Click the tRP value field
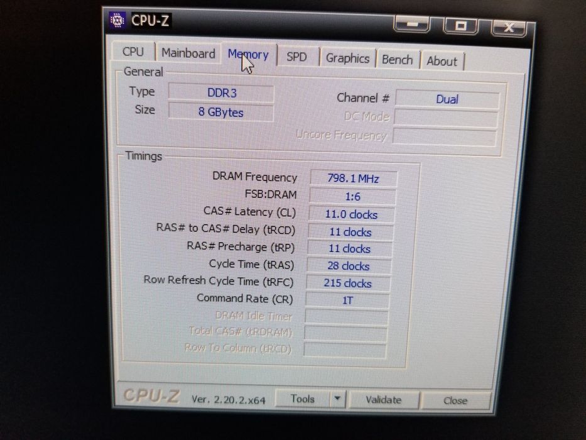 coord(349,249)
